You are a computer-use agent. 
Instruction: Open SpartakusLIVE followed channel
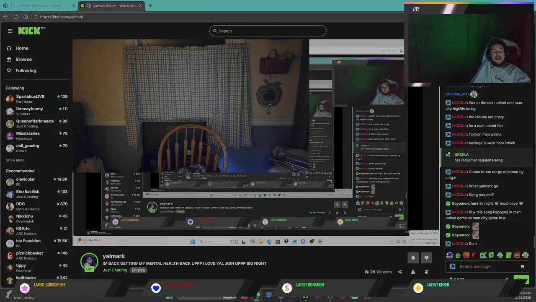(37, 99)
